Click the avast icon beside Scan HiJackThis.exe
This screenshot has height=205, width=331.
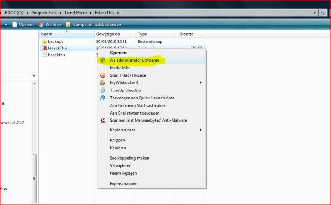coord(103,75)
